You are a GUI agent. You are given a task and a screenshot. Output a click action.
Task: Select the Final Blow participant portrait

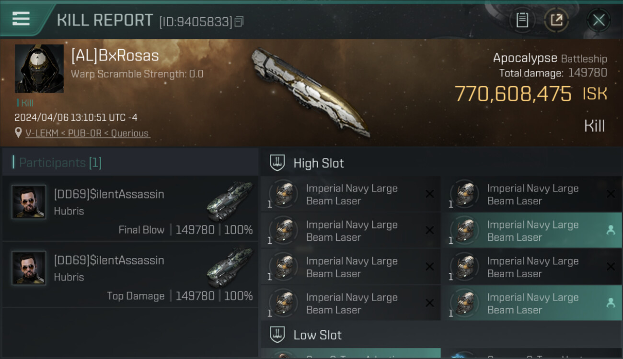[29, 202]
